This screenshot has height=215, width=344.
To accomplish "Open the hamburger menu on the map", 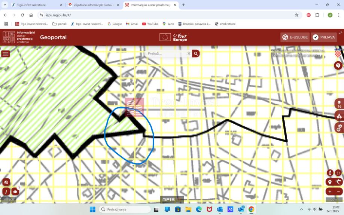I will pyautogui.click(x=6, y=54).
